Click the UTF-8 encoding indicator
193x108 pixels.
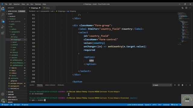[x=154, y=105]
